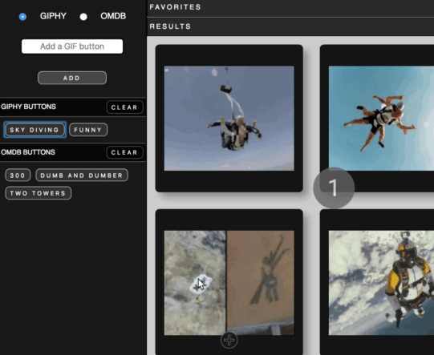Click the DUMB AND DUMBER button
Viewport: 434px width, 355px height.
[x=82, y=175]
